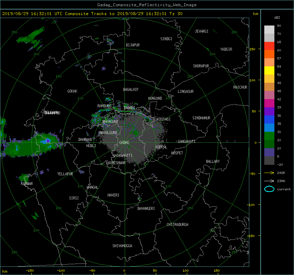Click the GOKAK town label
The image size is (294, 275).
click(72, 91)
